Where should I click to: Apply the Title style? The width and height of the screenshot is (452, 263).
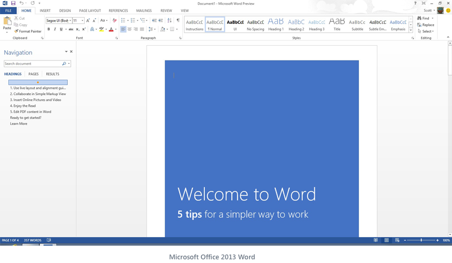(x=337, y=25)
